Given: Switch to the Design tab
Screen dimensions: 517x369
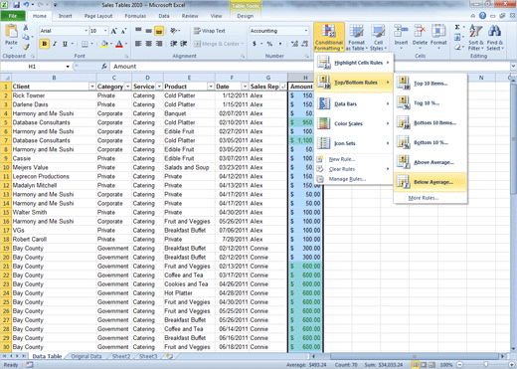Looking at the screenshot, I should tap(245, 16).
